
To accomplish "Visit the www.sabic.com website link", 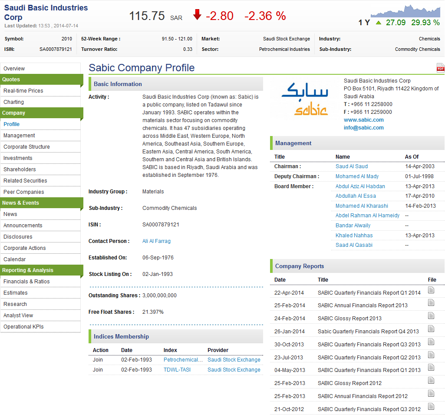I will click(x=363, y=120).
